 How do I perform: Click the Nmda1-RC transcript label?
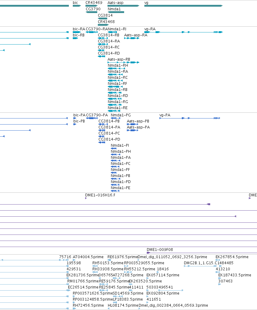click(118, 78)
